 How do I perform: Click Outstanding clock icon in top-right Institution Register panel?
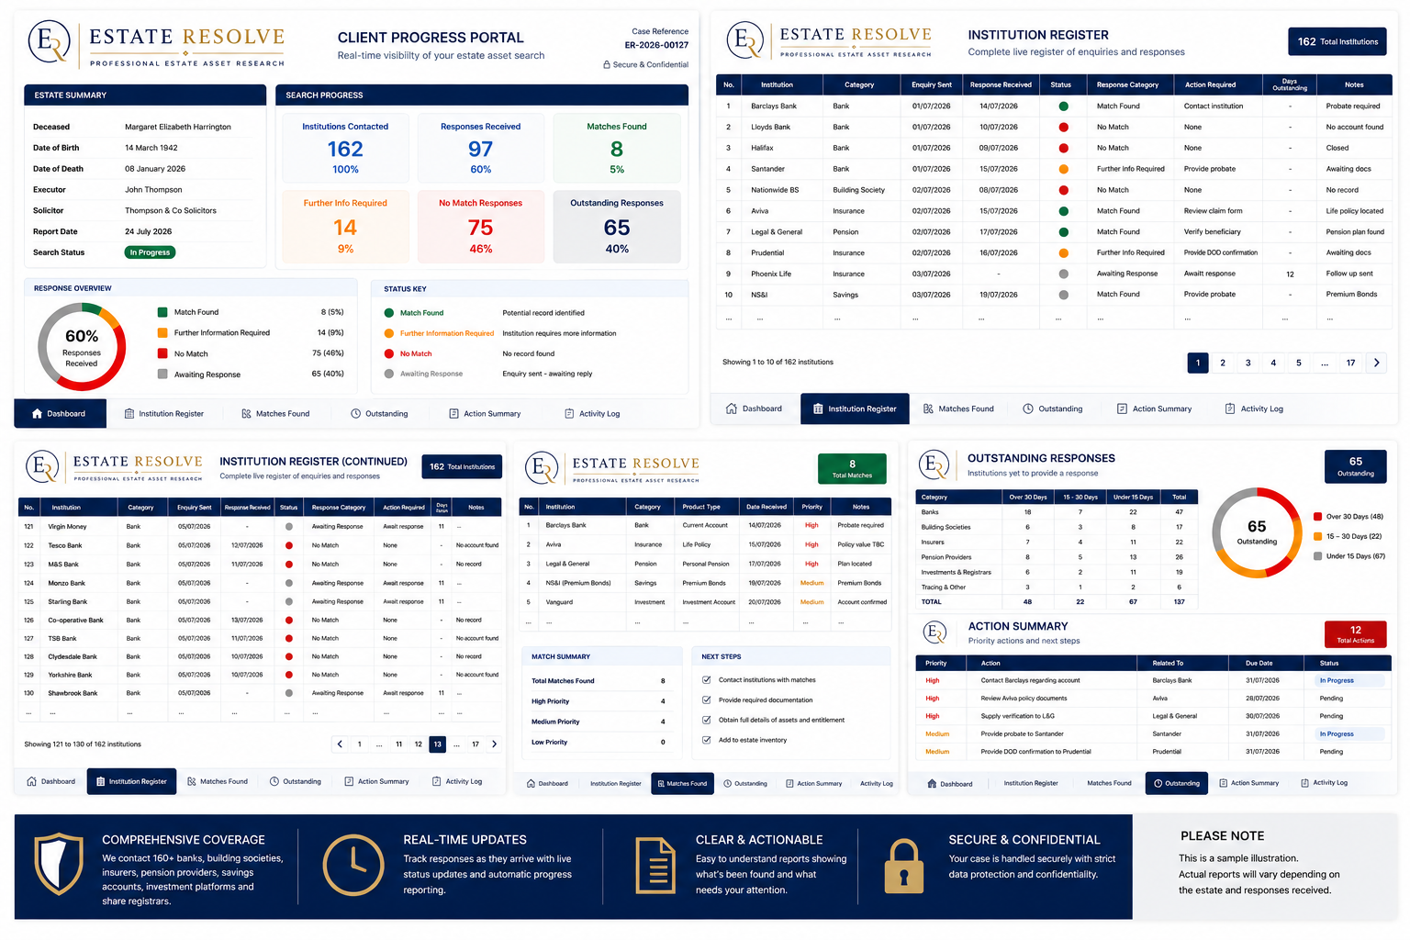tap(1028, 408)
